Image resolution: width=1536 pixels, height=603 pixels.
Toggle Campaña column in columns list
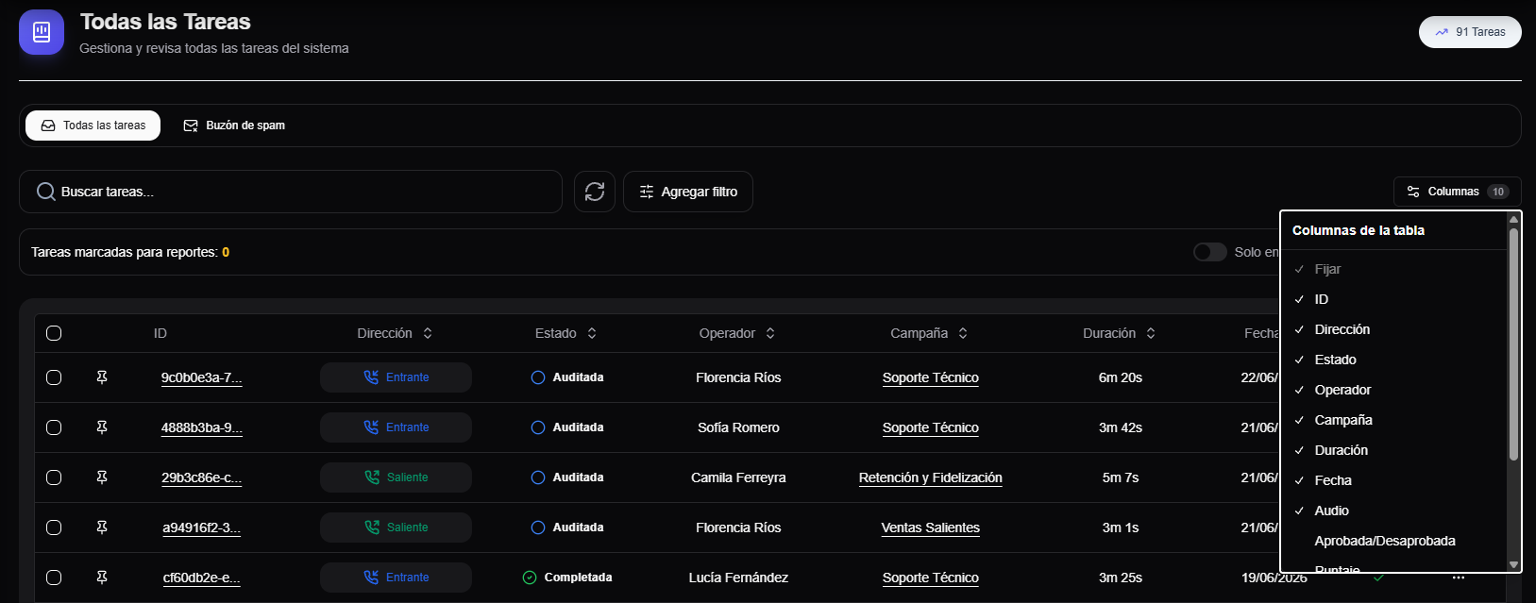point(1393,420)
